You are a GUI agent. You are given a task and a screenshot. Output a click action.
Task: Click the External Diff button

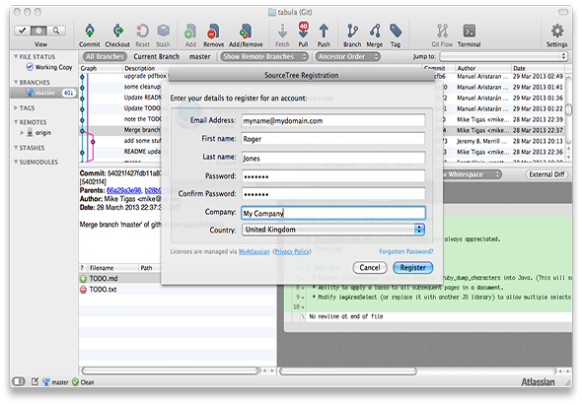546,174
